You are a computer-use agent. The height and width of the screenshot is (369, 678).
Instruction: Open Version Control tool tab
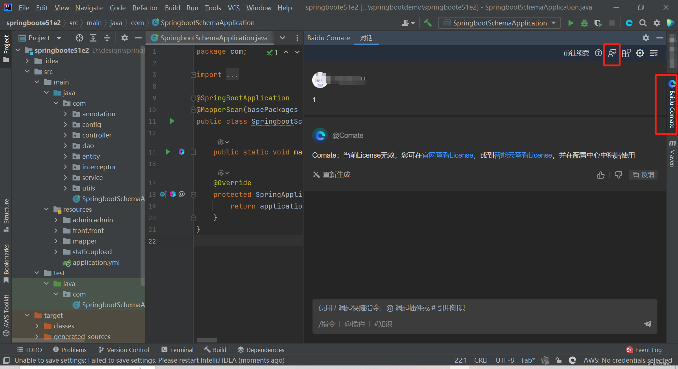coord(124,350)
